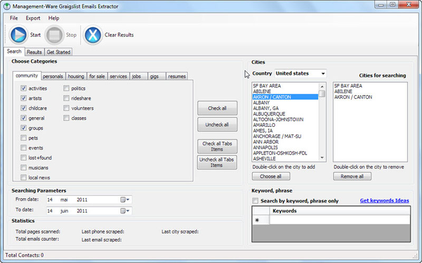This screenshot has width=422, height=263.
Task: Click the Keywords entry cell
Action: [340, 220]
